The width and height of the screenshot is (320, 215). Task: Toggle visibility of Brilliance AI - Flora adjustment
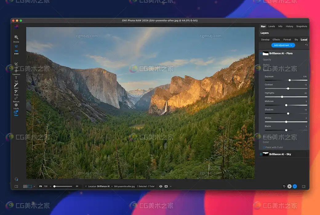pos(261,53)
